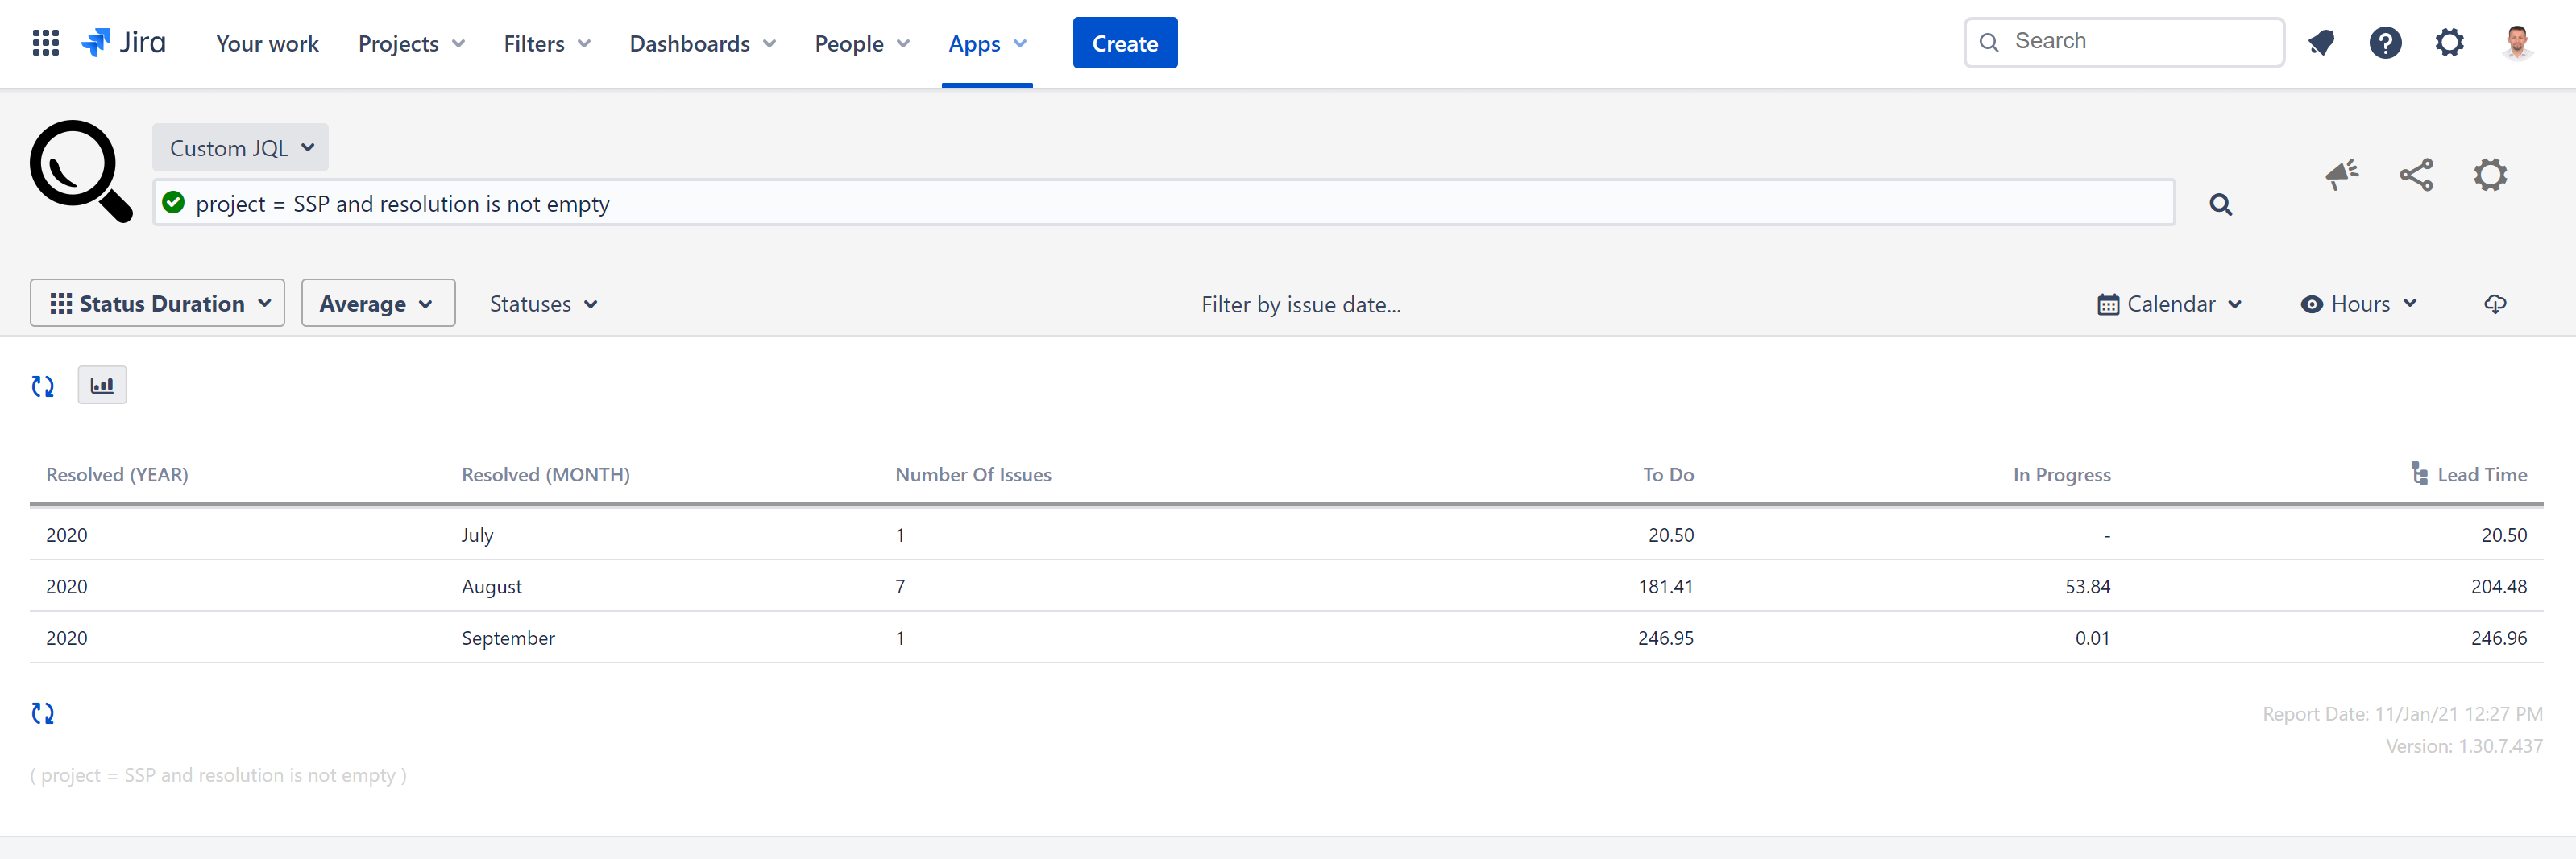Click the Filter by issue date field

coord(1300,304)
